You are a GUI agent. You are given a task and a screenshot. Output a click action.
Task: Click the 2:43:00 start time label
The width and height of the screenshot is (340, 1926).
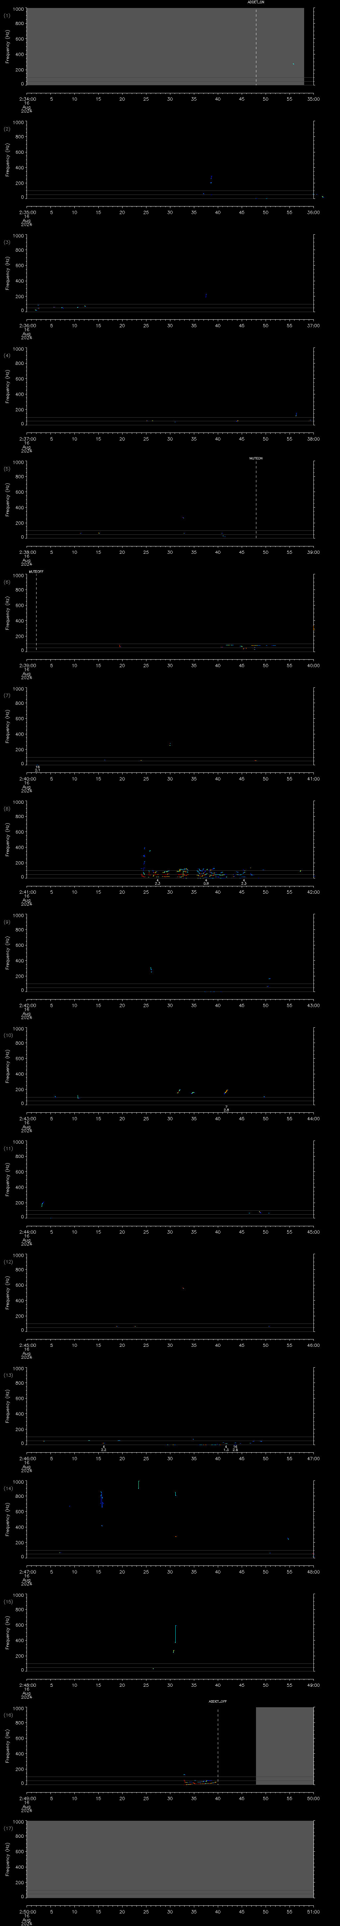pos(27,1118)
